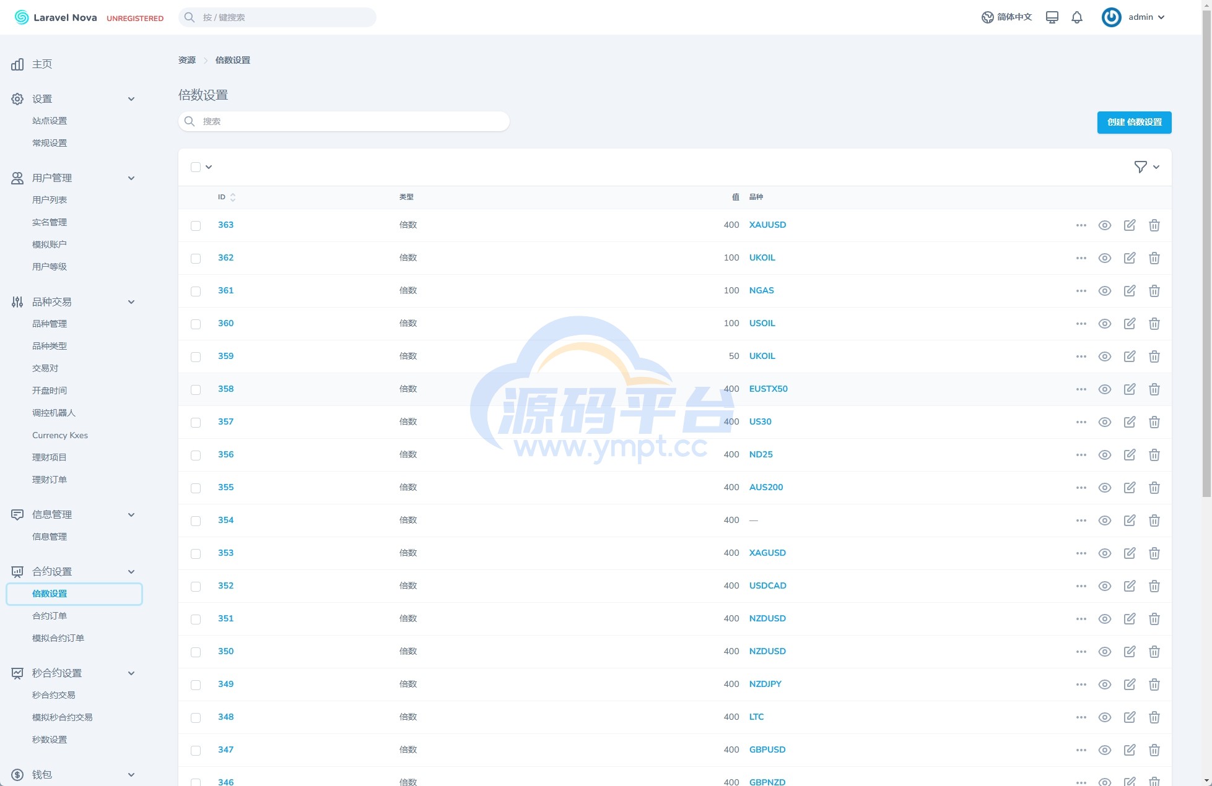The width and height of the screenshot is (1212, 786).
Task: Open the NZDJPY link in row 349
Action: click(765, 684)
